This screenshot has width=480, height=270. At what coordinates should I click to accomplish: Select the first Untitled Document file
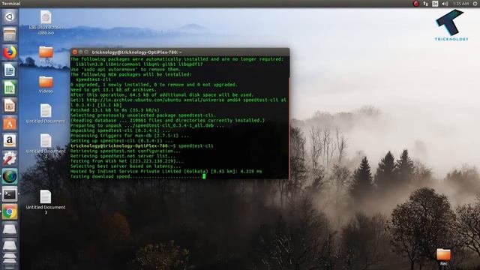tap(46, 114)
